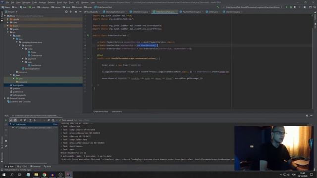Viewport: 317px width, 178px height.
Task: Expand the payment package in Project tree
Action: [23, 59]
